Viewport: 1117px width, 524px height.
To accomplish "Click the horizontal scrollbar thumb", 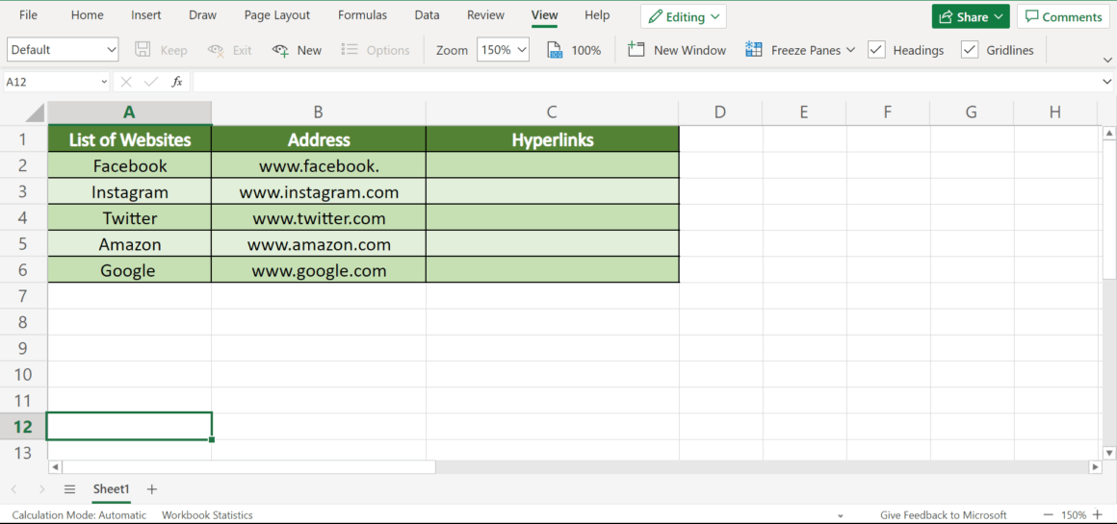I will click(x=248, y=467).
